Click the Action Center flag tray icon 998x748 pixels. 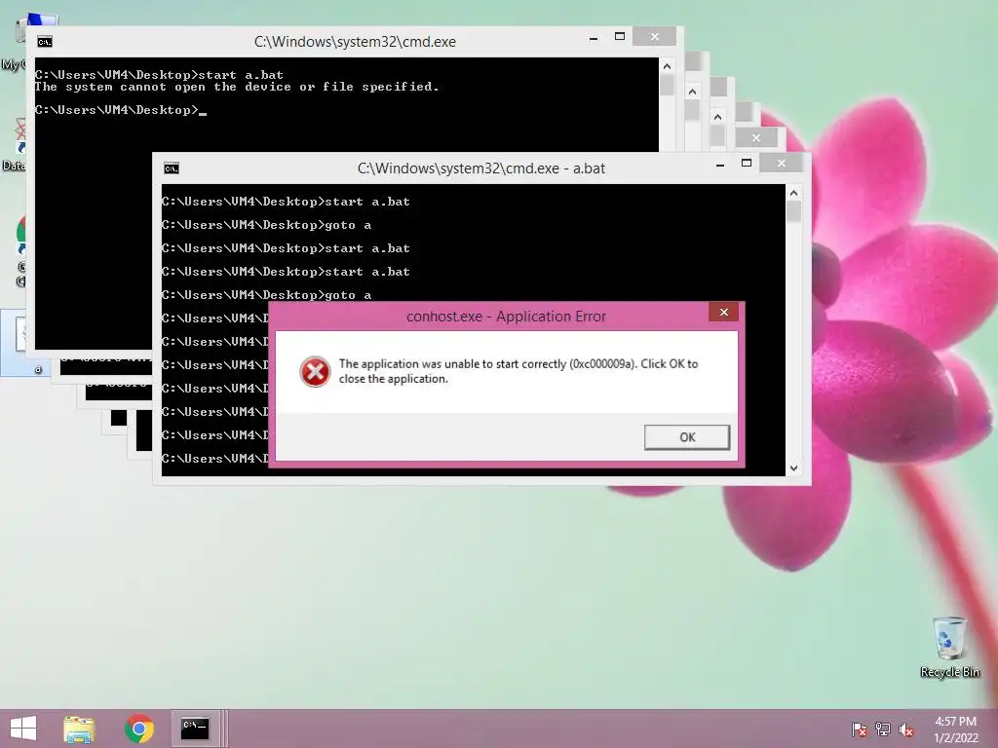pos(859,729)
